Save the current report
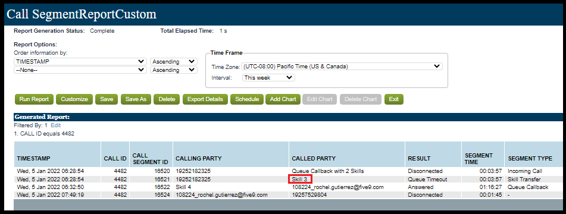 (107, 99)
